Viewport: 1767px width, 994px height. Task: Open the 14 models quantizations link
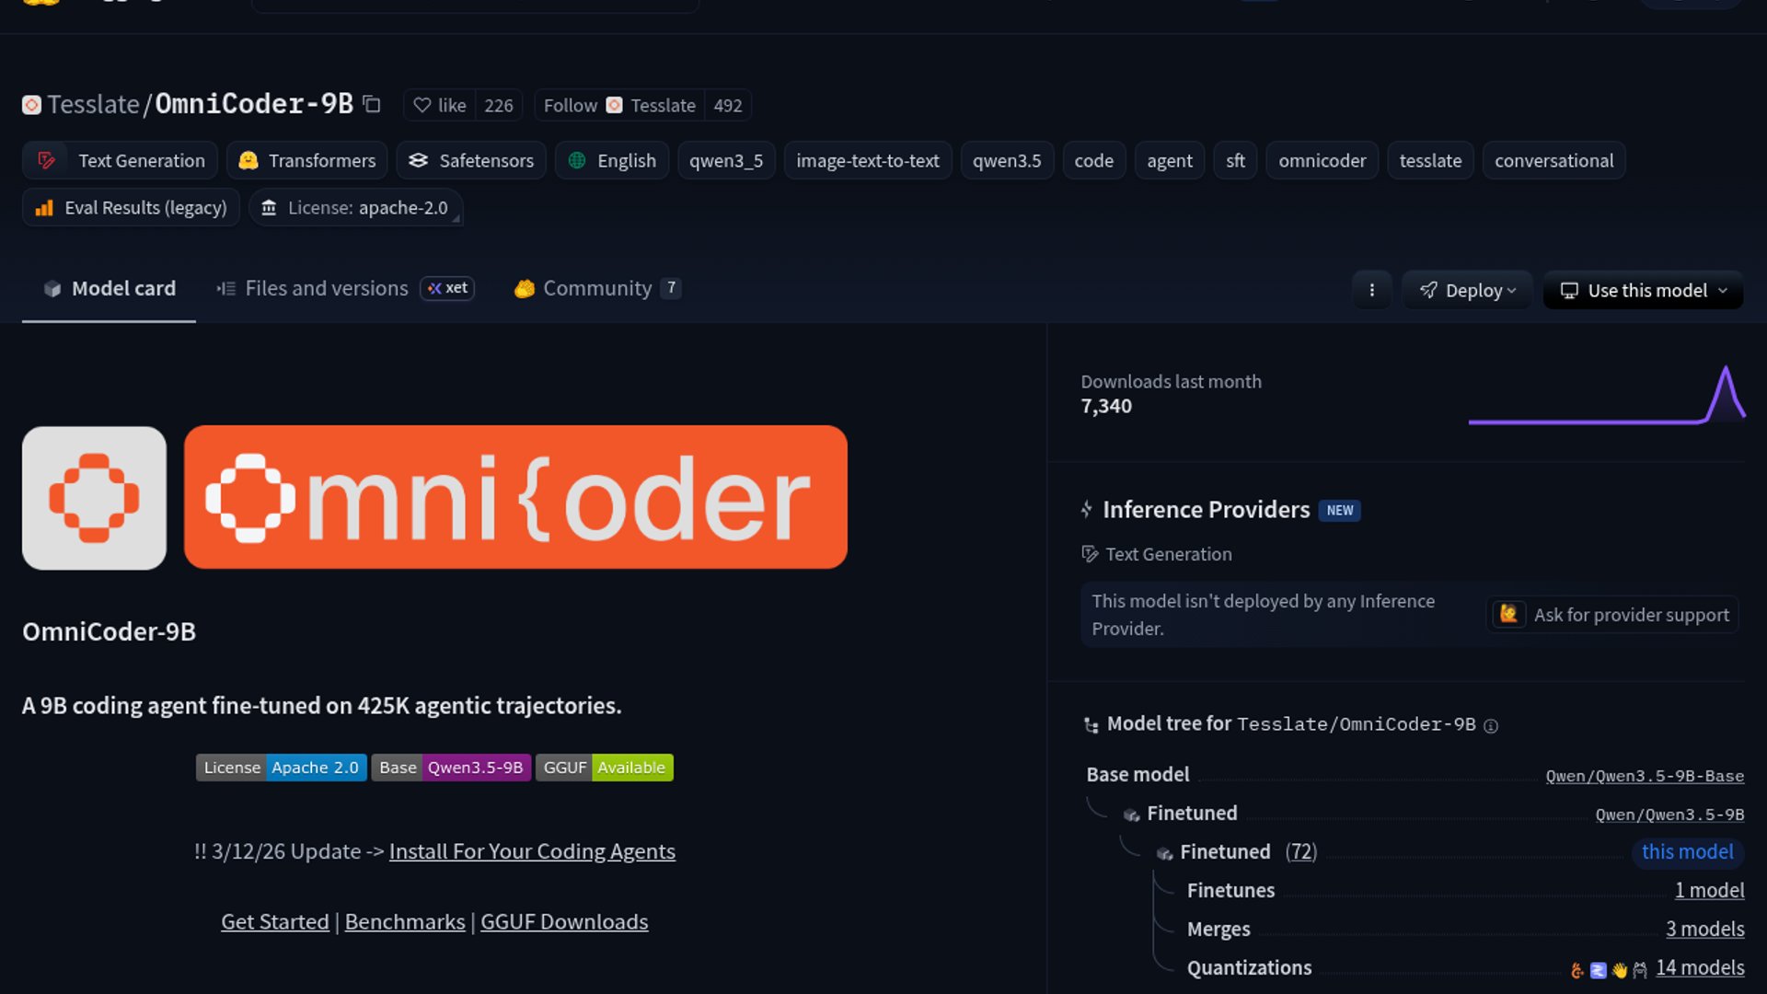pyautogui.click(x=1699, y=967)
